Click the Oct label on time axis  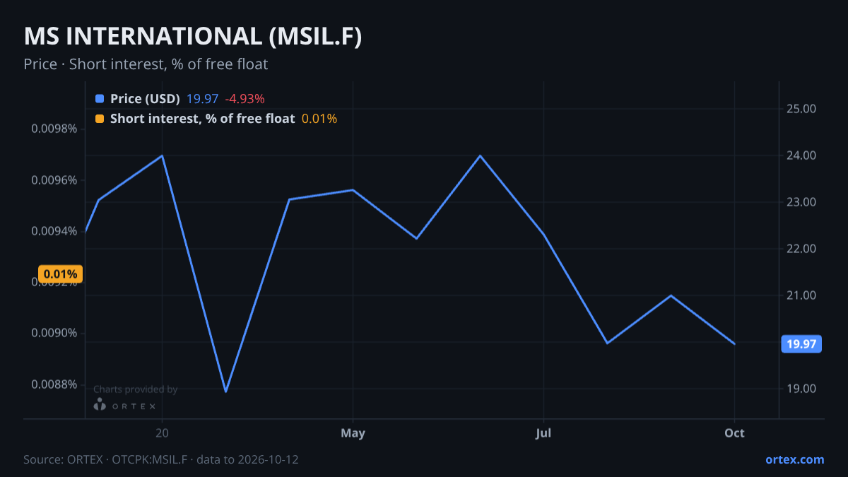tap(734, 433)
